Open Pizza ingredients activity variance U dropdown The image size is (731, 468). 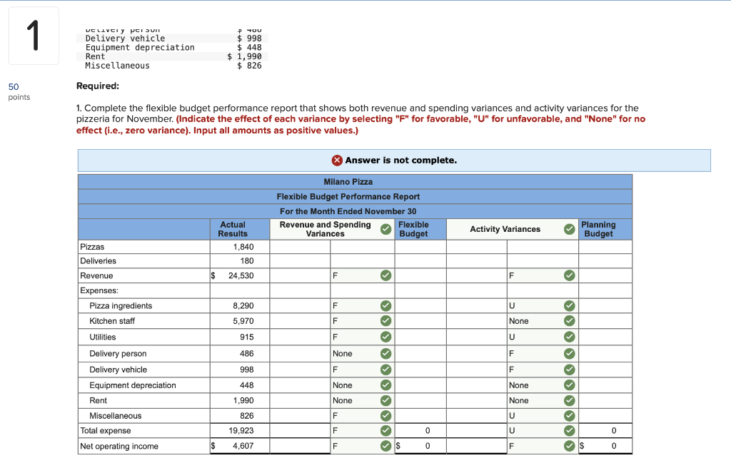(x=543, y=306)
